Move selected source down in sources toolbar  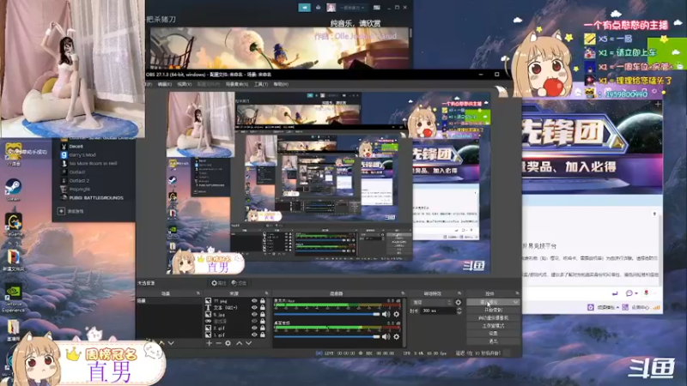coord(248,343)
